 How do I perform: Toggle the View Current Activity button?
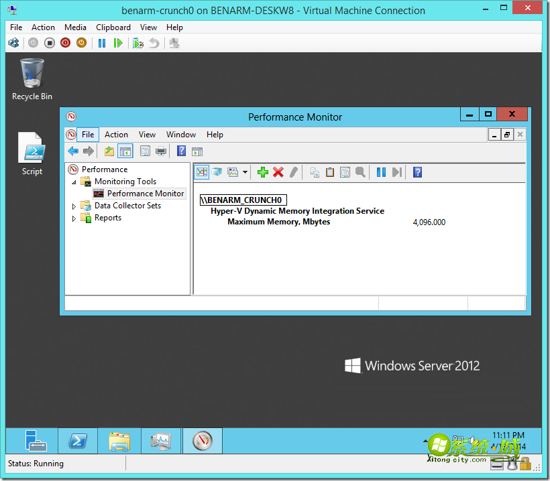pos(201,172)
